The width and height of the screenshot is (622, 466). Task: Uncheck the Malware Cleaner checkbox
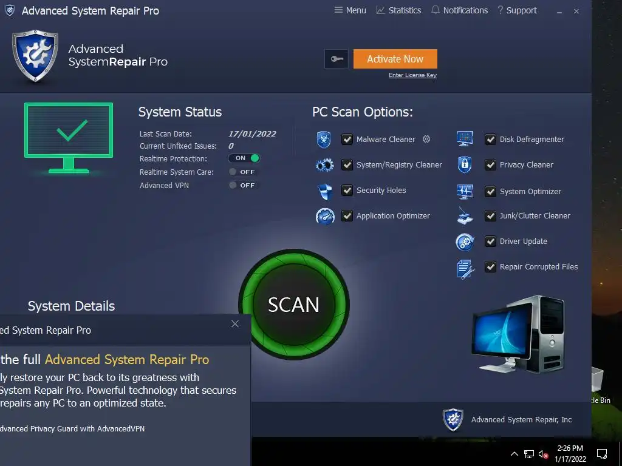pos(347,140)
